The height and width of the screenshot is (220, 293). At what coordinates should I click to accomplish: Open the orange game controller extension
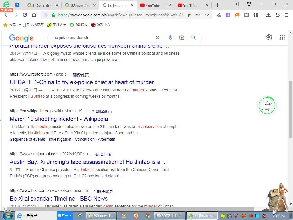pos(237,15)
